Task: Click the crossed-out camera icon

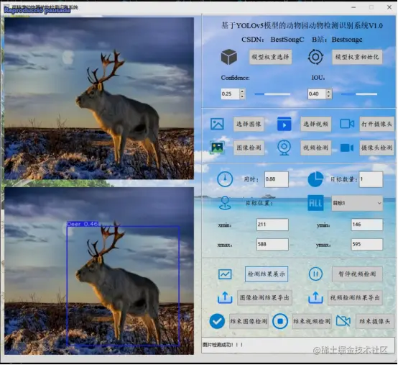Action: coord(343,321)
